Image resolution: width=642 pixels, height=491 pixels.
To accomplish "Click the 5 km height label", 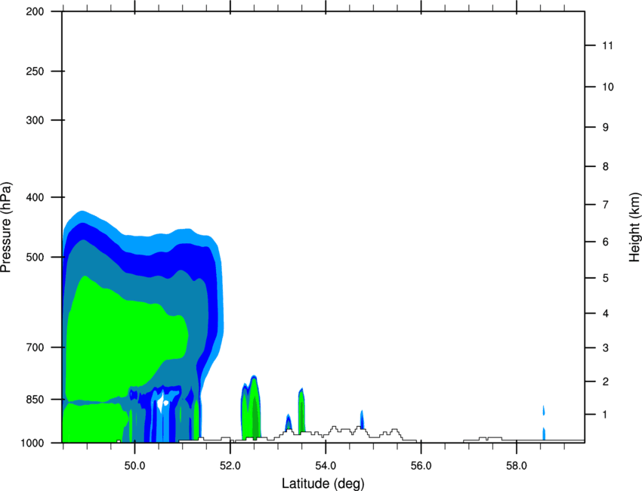I will (x=606, y=278).
